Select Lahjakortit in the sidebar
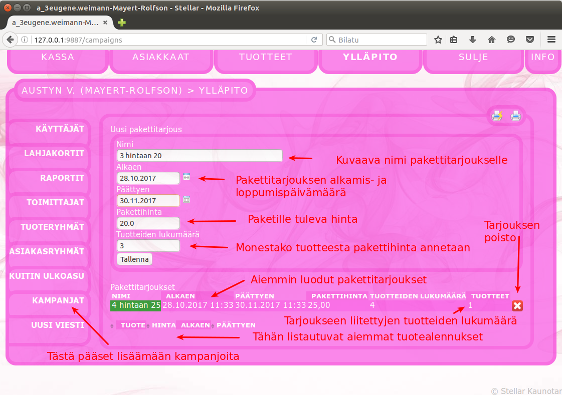The image size is (562, 395). 54,154
